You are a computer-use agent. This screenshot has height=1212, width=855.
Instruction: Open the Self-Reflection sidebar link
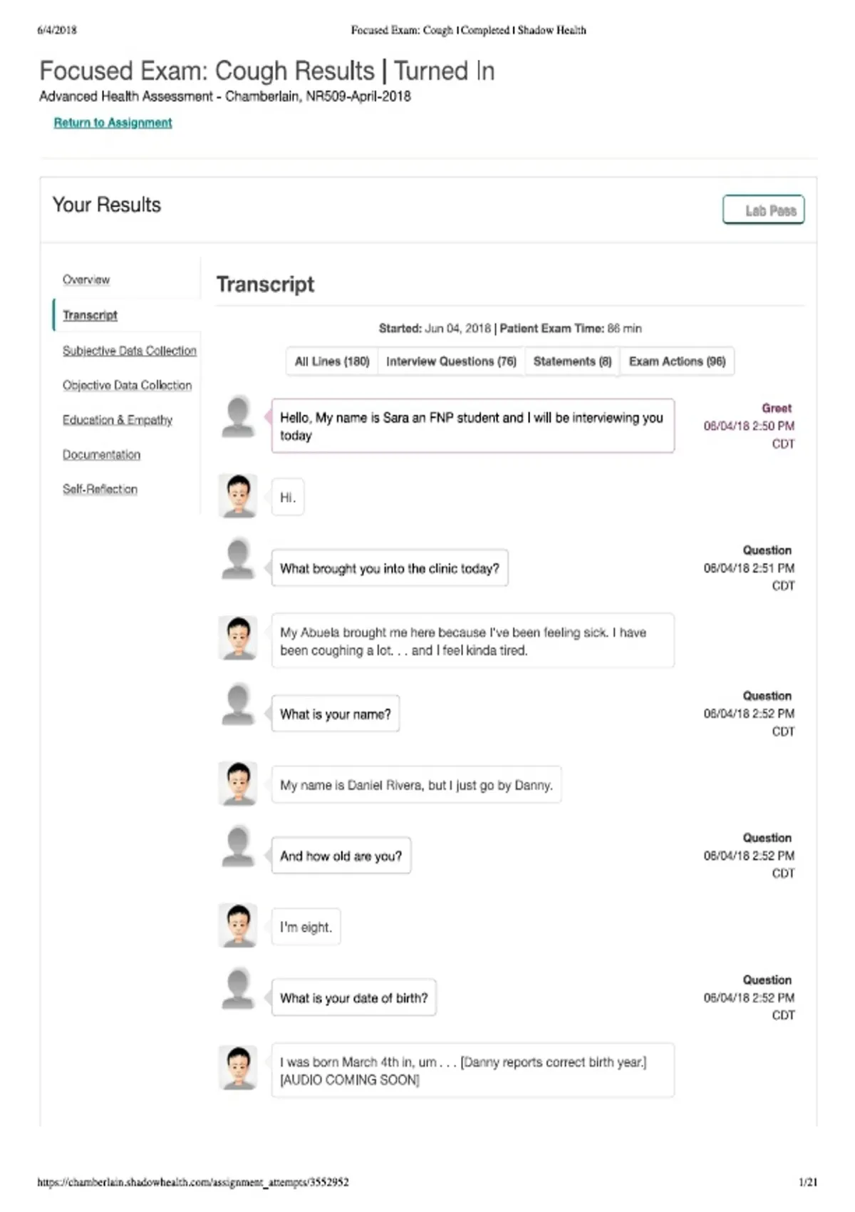[x=100, y=489]
